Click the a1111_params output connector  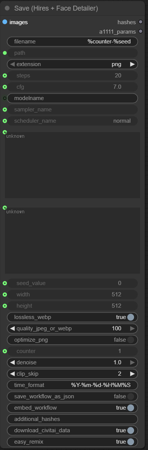click(x=140, y=31)
